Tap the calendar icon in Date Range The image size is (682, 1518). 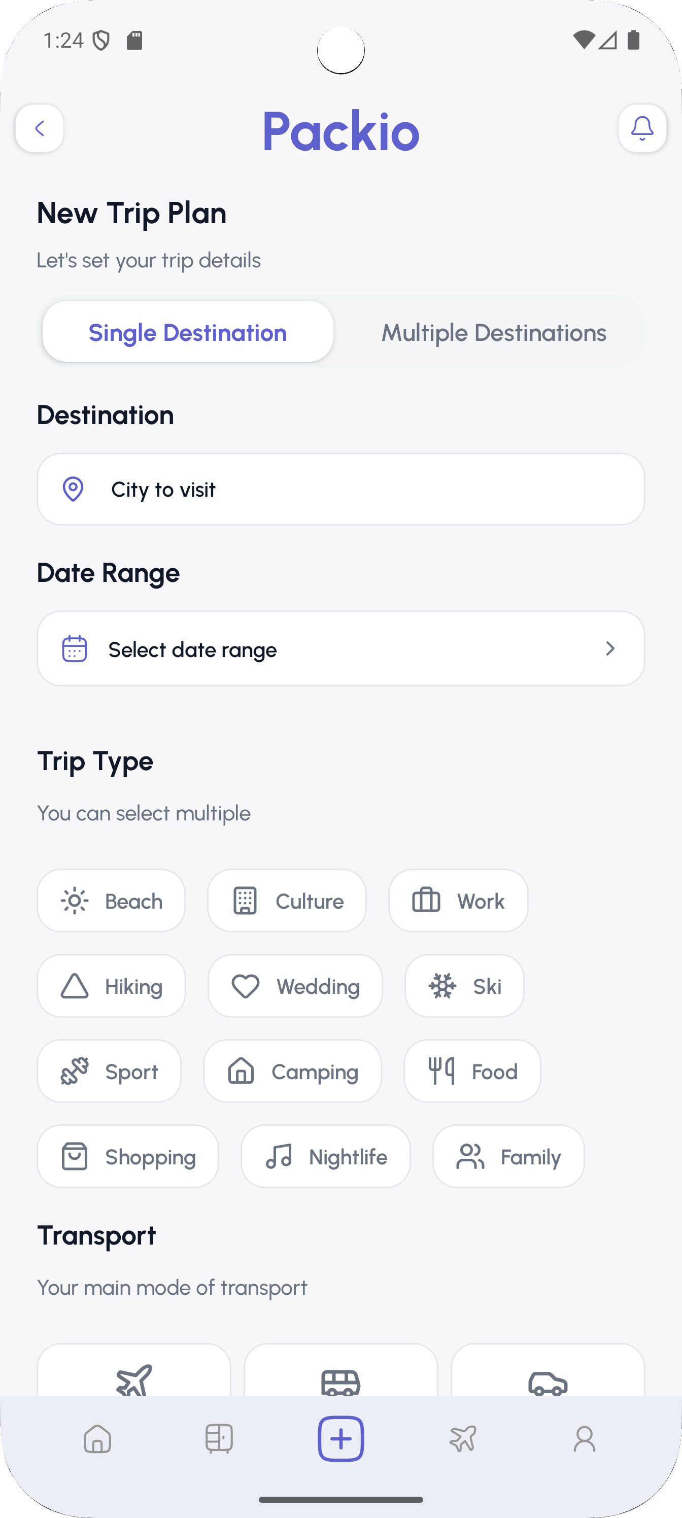click(x=75, y=649)
